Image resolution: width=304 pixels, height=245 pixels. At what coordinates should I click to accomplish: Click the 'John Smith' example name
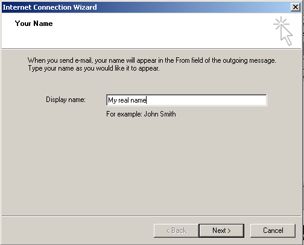point(160,114)
